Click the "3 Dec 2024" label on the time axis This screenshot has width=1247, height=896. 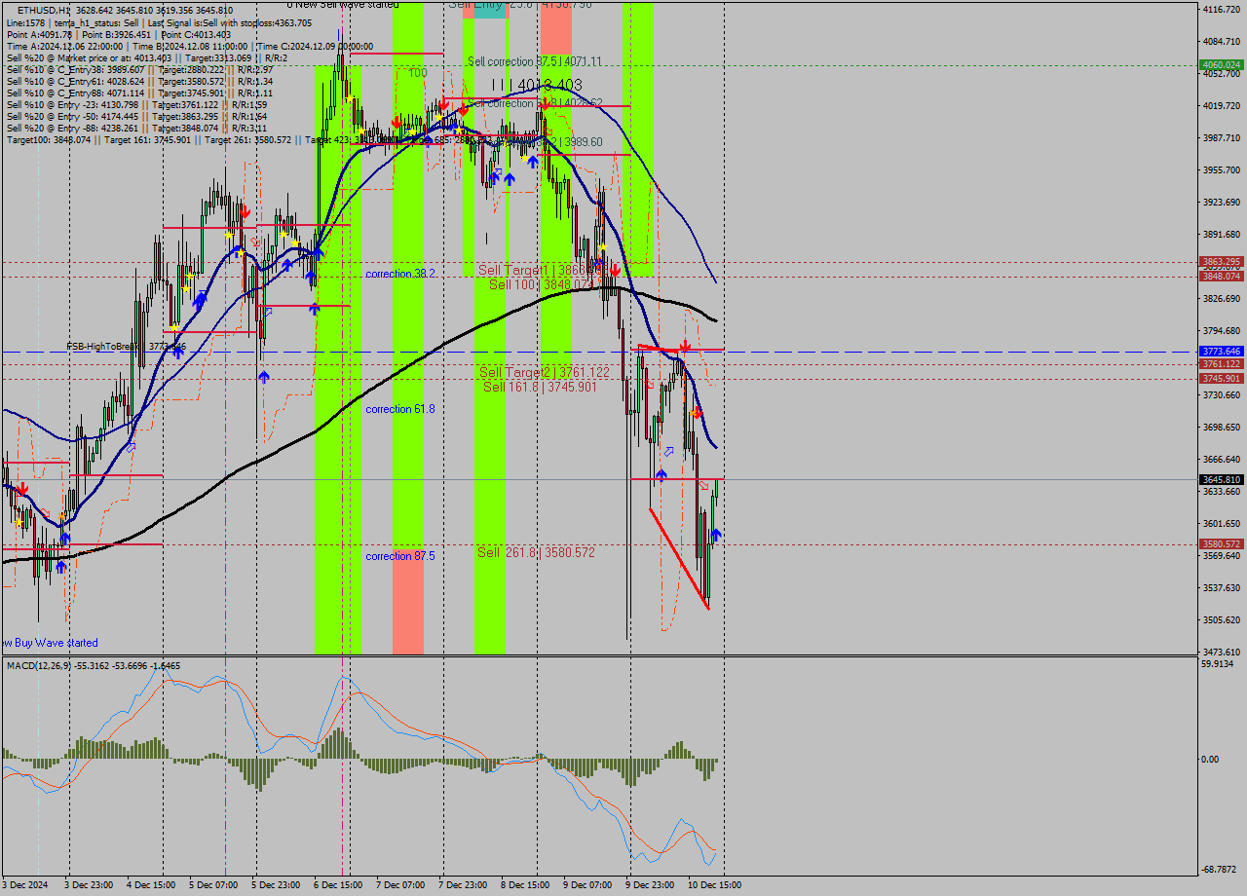[x=24, y=884]
